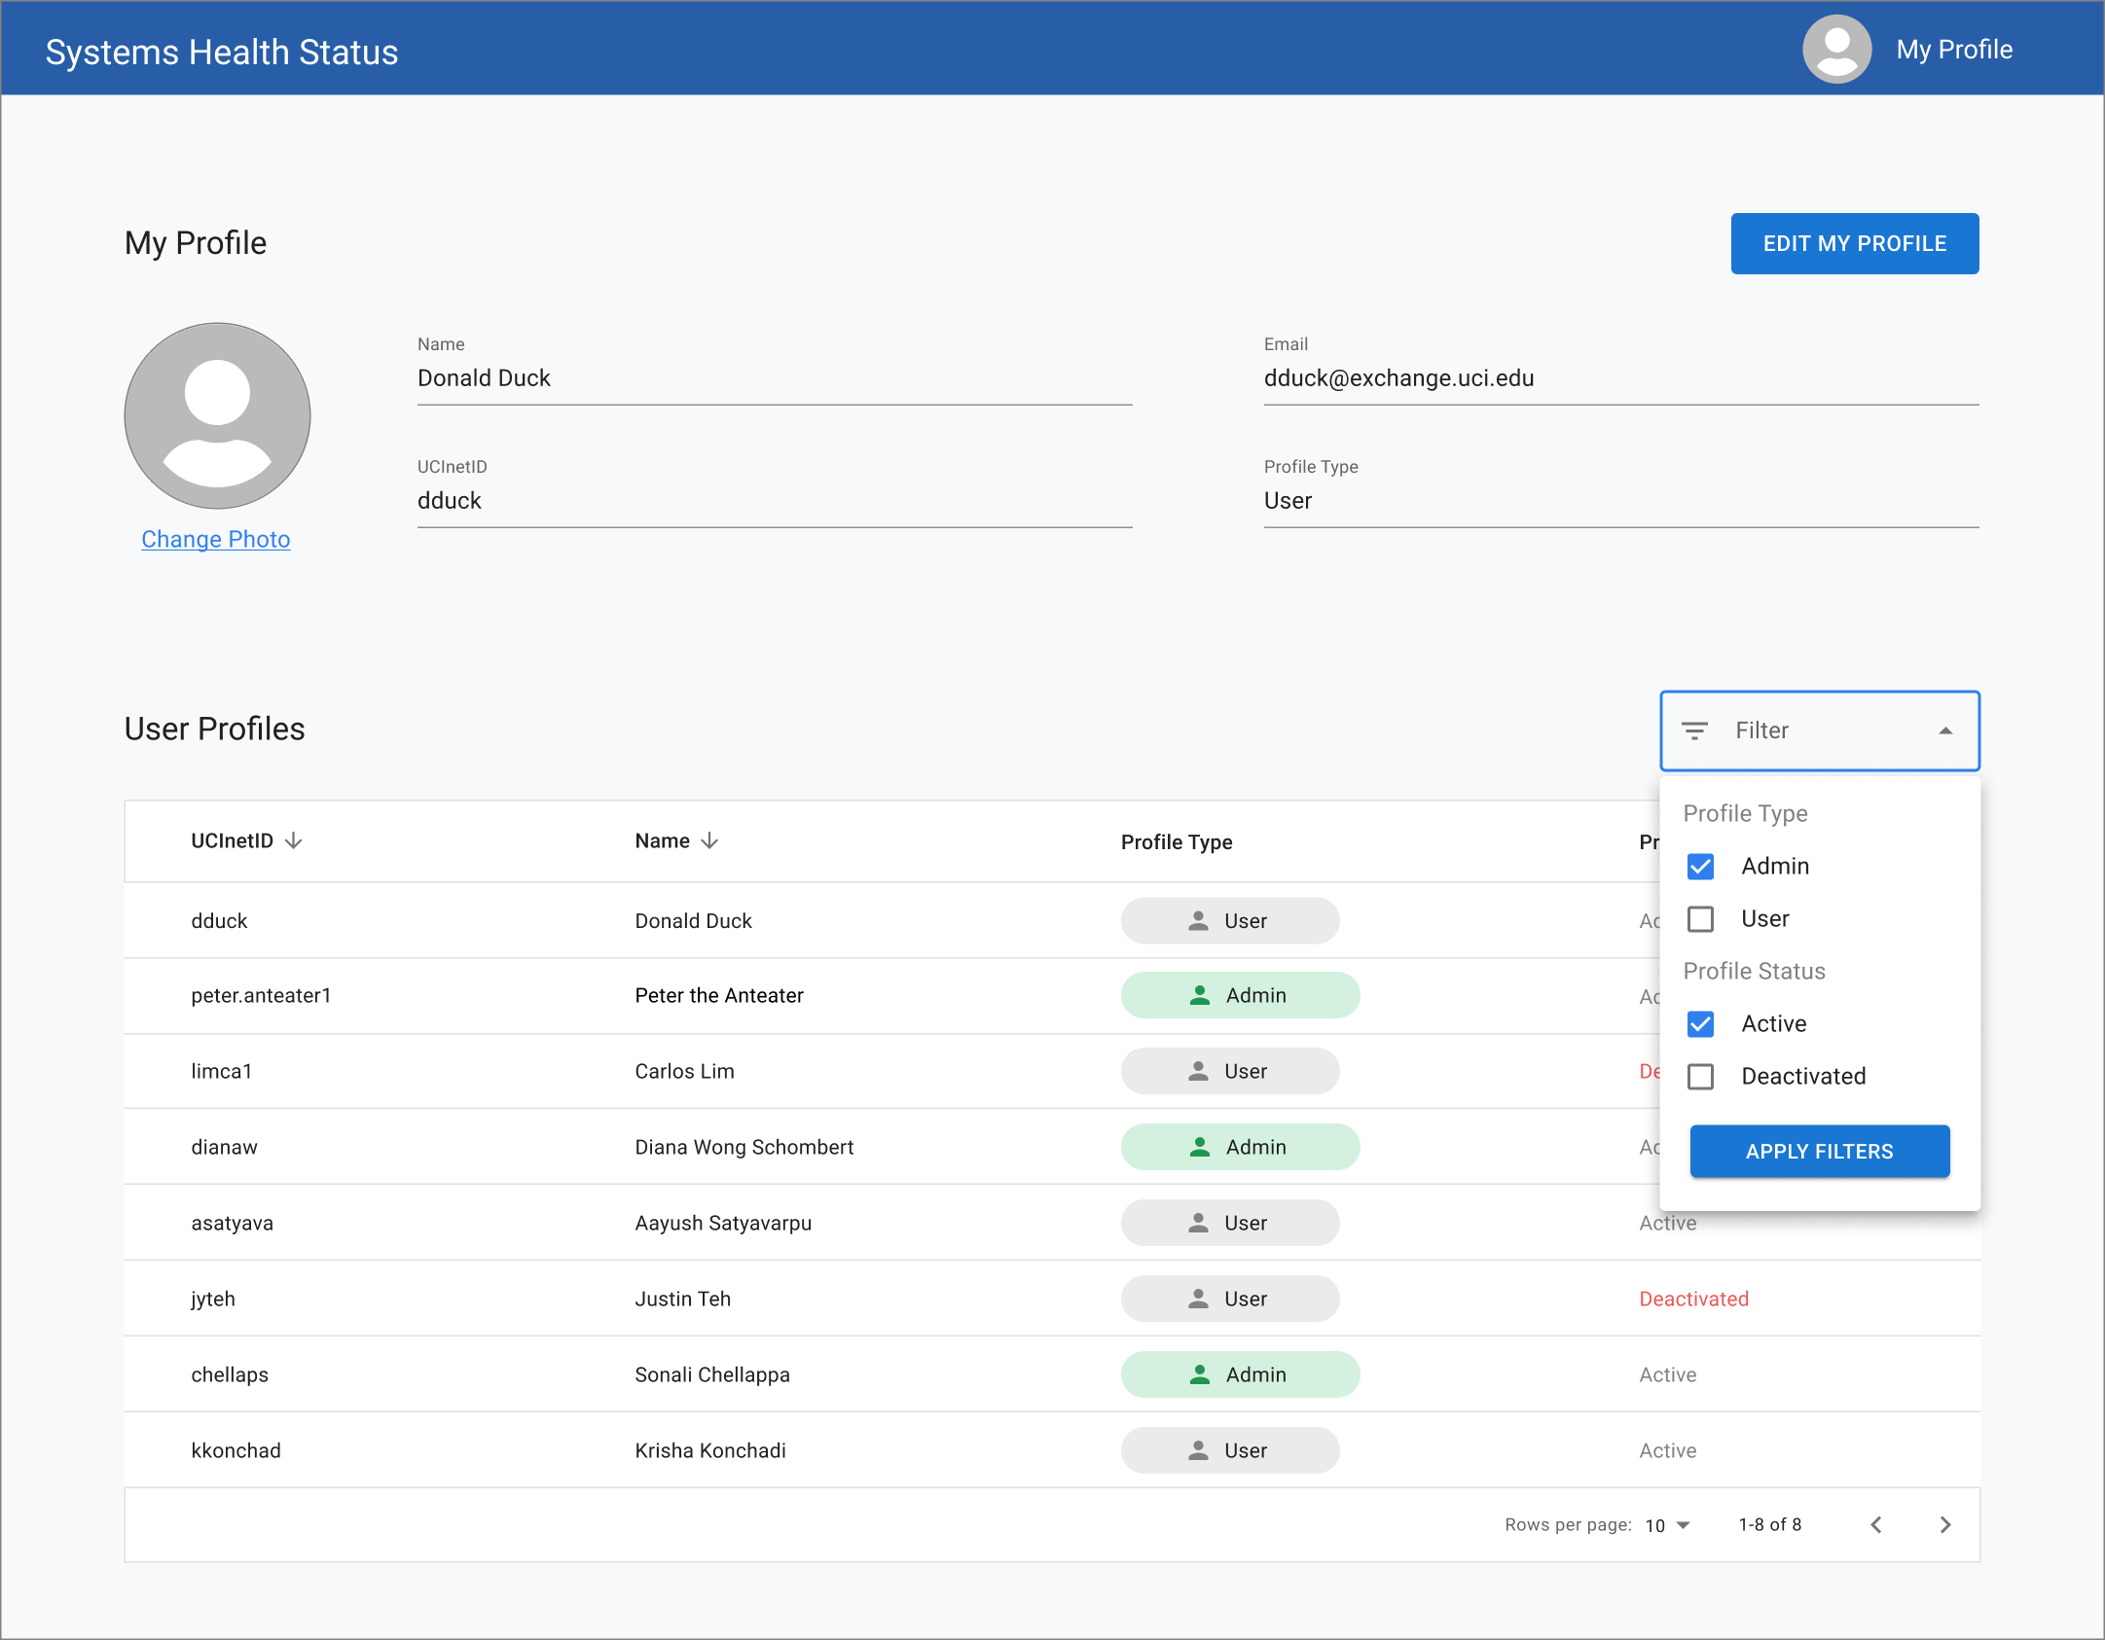Click the User badge for Carlos Lim
The image size is (2105, 1640).
point(1229,1071)
